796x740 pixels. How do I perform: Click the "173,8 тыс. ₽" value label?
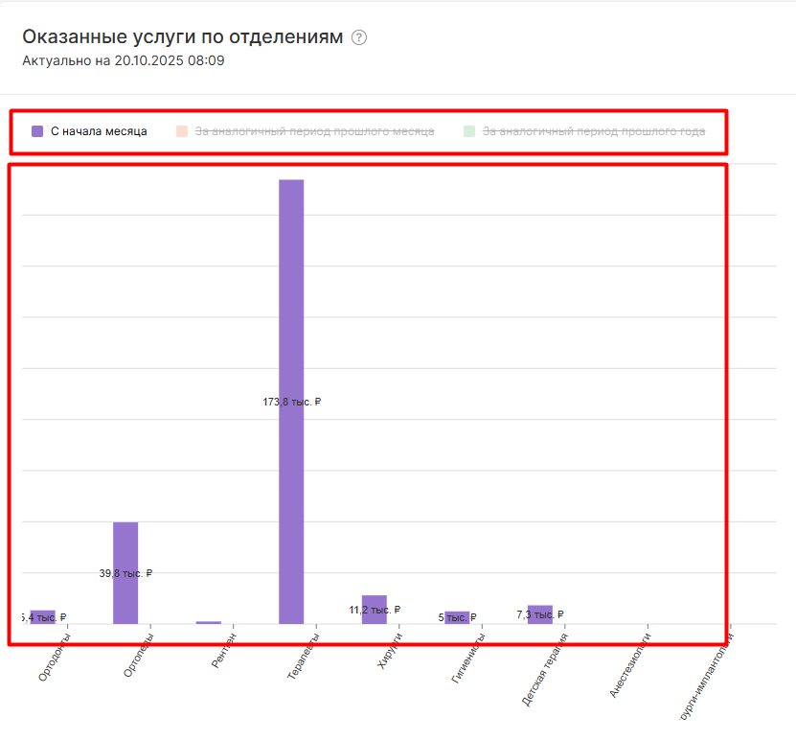[x=291, y=403]
